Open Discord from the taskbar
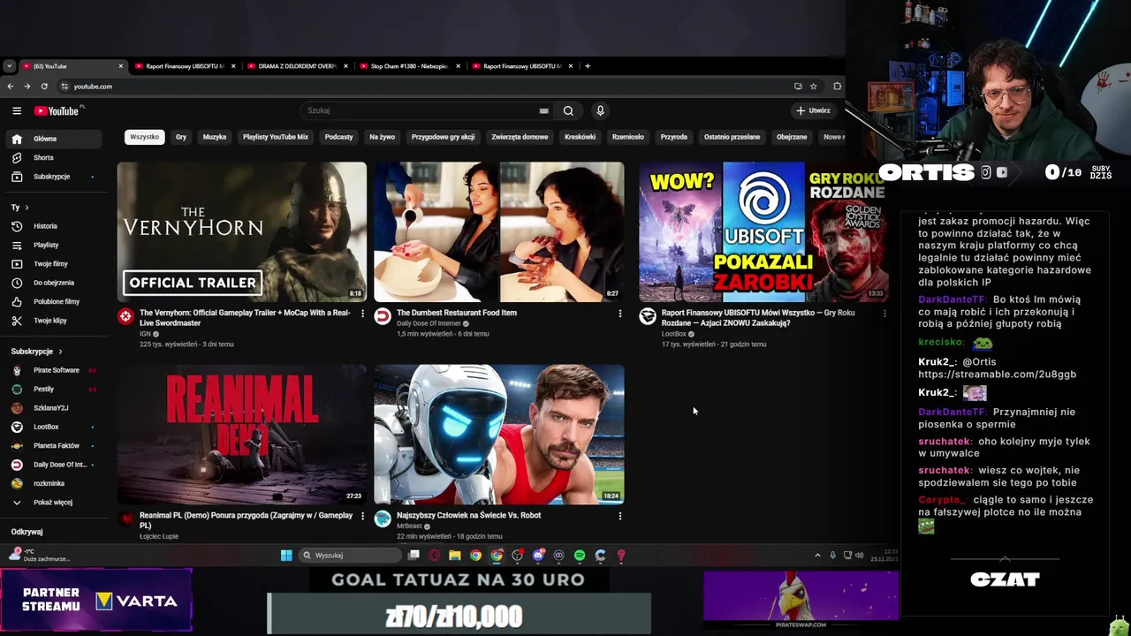 tap(538, 556)
